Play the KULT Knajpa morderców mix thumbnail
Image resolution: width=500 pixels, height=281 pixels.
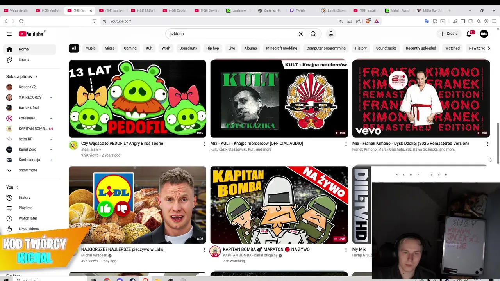(x=279, y=99)
